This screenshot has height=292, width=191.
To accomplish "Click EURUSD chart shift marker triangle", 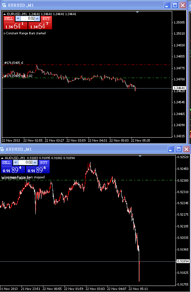I will 138,12.
